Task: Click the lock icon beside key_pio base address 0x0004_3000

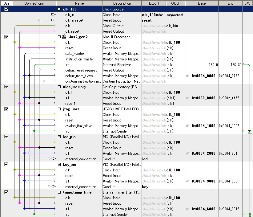Action: pos(187,181)
